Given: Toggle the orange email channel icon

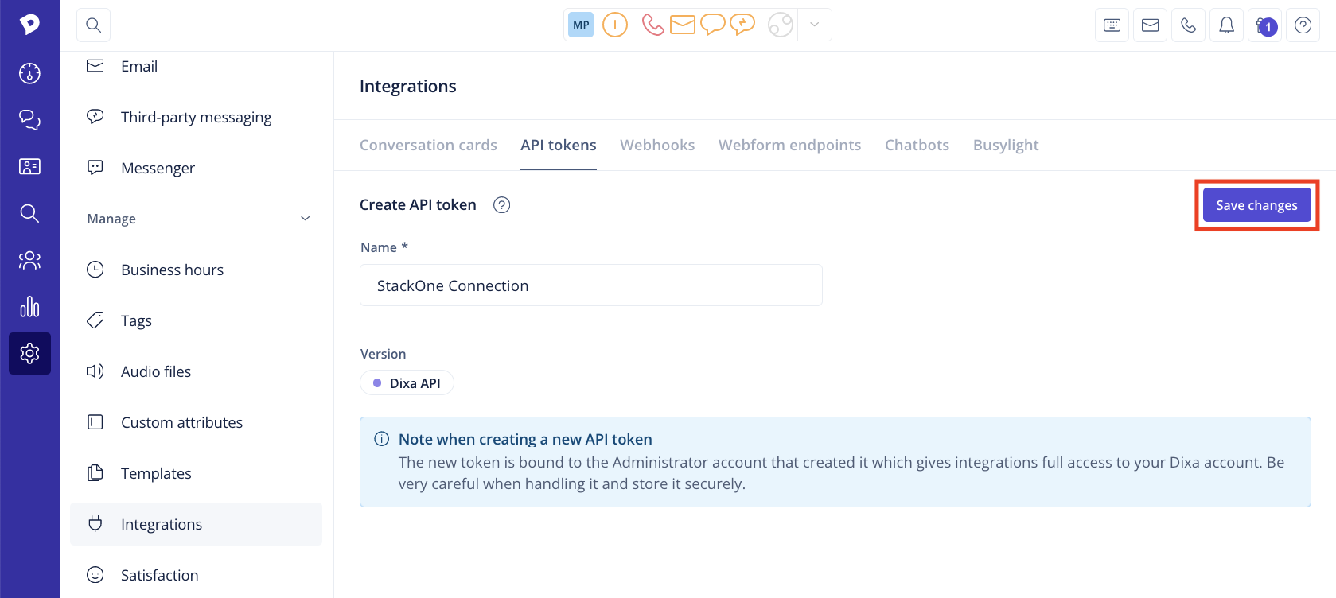Looking at the screenshot, I should [x=683, y=25].
